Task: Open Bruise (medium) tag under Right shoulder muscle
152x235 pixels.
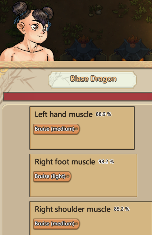Action: point(56,224)
